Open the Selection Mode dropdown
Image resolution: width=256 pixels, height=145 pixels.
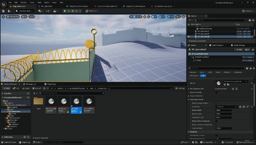[x=25, y=11]
